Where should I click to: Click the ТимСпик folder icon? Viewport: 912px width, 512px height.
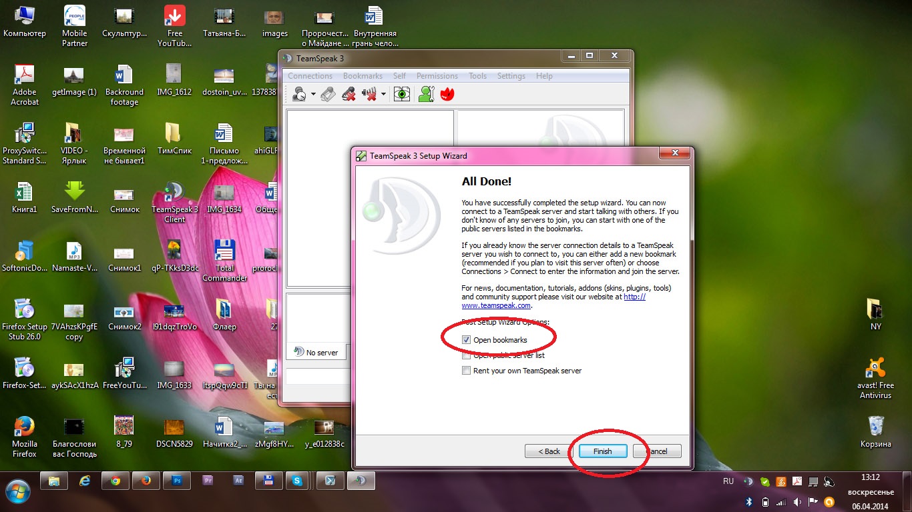click(x=174, y=138)
